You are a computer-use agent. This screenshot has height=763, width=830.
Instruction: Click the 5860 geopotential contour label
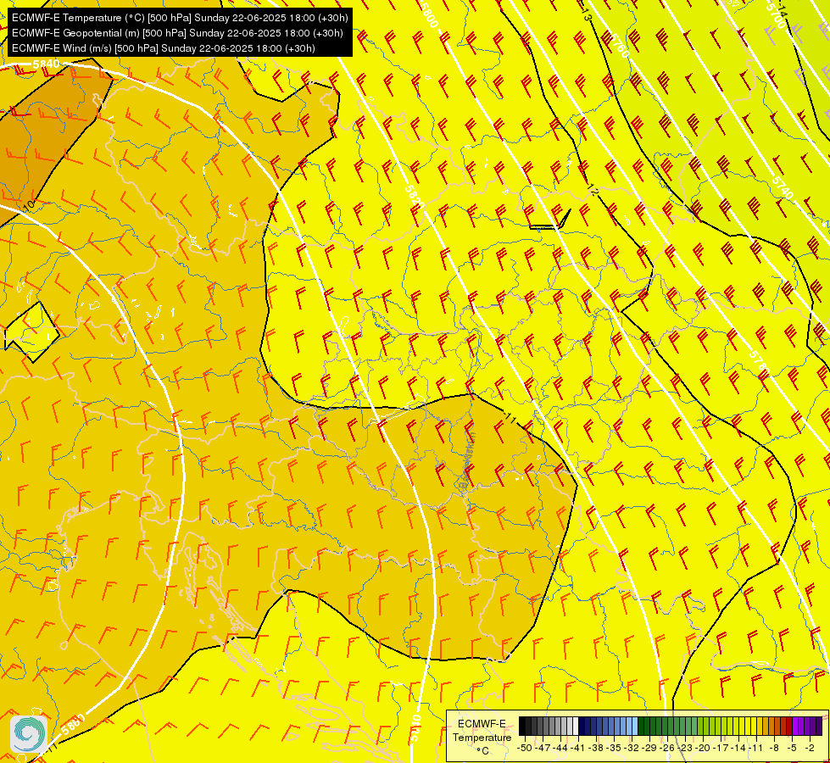pos(73,725)
